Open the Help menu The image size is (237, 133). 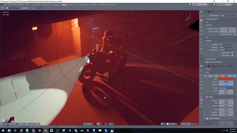[27, 5]
